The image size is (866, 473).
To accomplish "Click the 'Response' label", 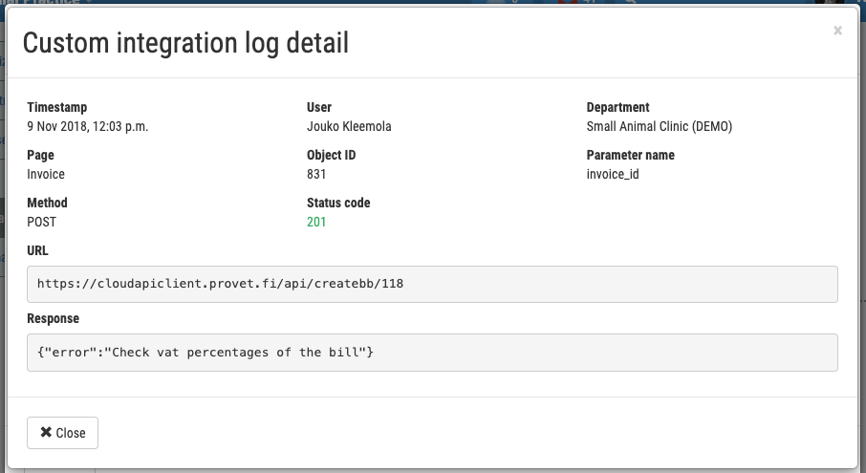I will (53, 318).
